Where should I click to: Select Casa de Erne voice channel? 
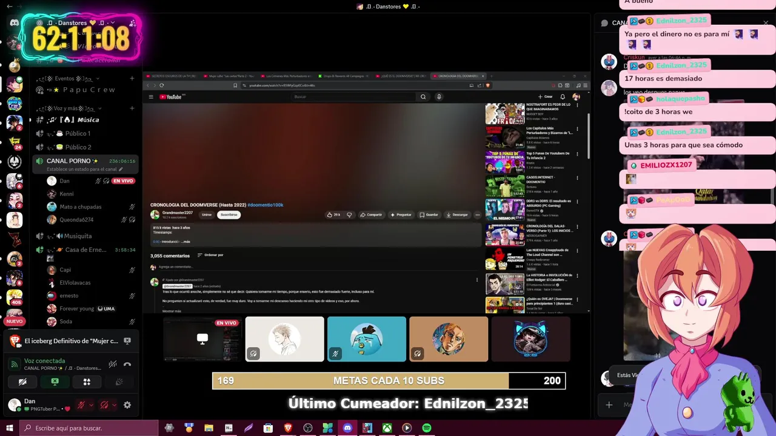pos(85,250)
